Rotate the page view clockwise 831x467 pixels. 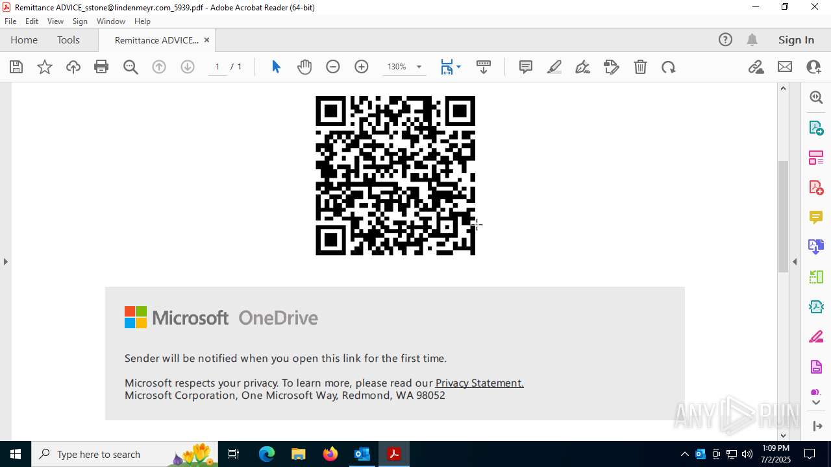tap(669, 67)
